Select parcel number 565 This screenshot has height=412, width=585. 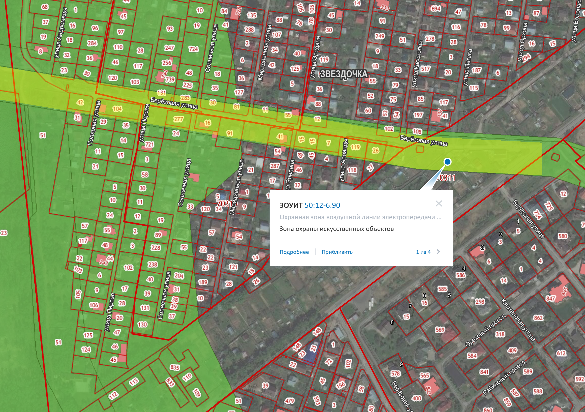click(425, 376)
